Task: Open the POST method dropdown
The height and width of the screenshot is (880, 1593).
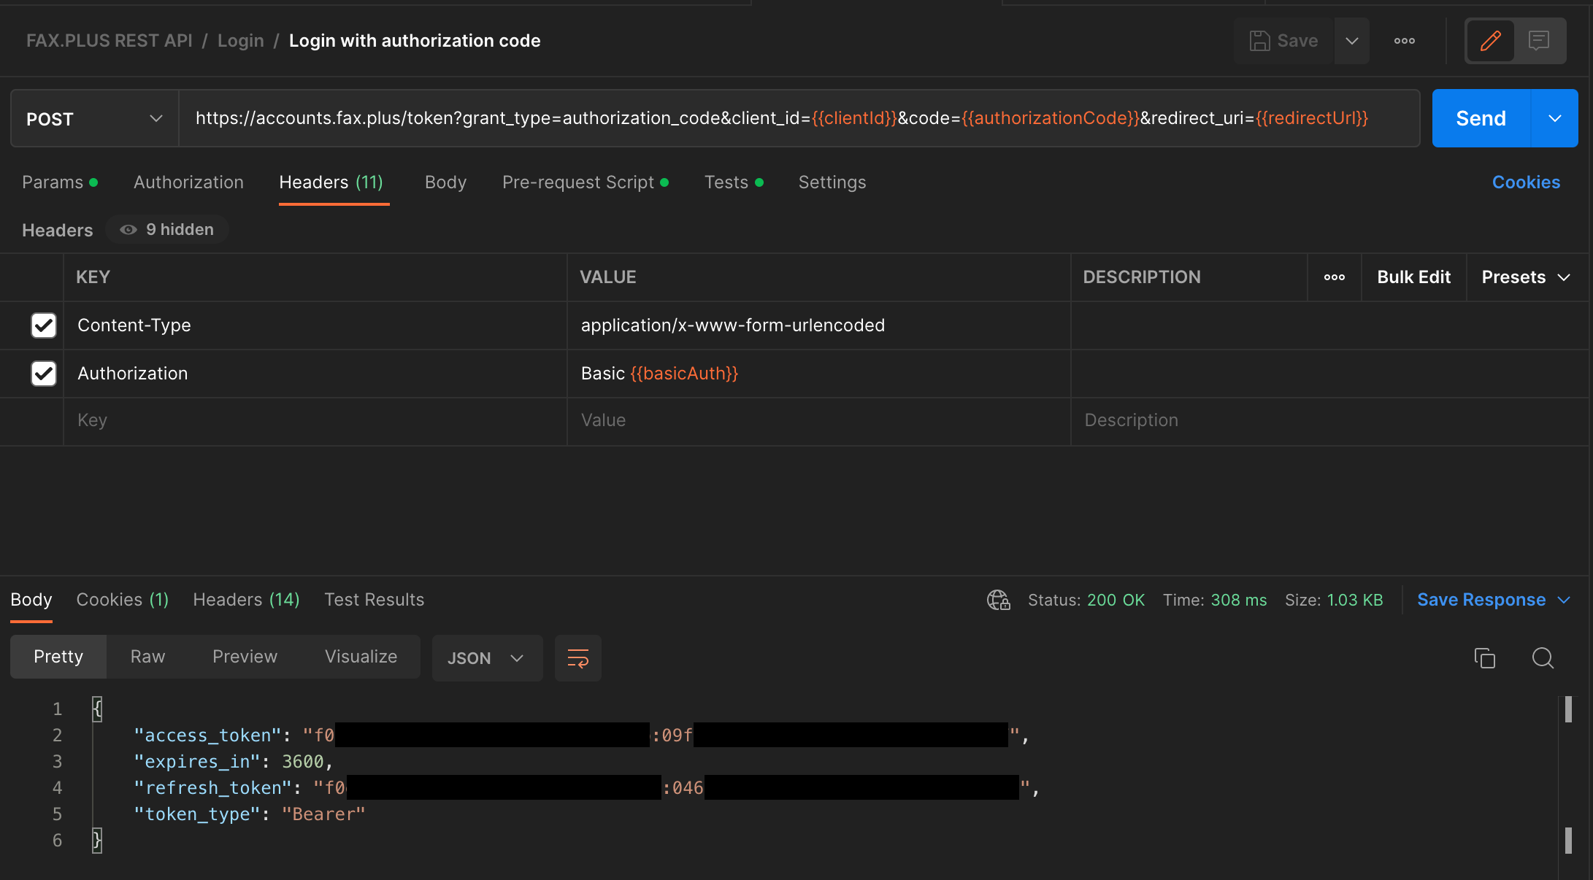Action: (94, 119)
